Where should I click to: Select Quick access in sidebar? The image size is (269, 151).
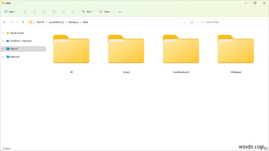(x=17, y=33)
